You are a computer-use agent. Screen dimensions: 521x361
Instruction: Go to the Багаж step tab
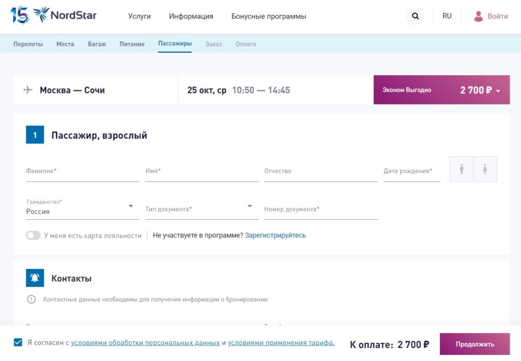tap(97, 44)
